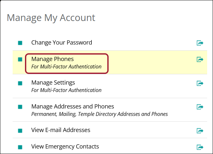Click the teal bullet beside Manage Phones
213x154 pixels.
click(20, 59)
